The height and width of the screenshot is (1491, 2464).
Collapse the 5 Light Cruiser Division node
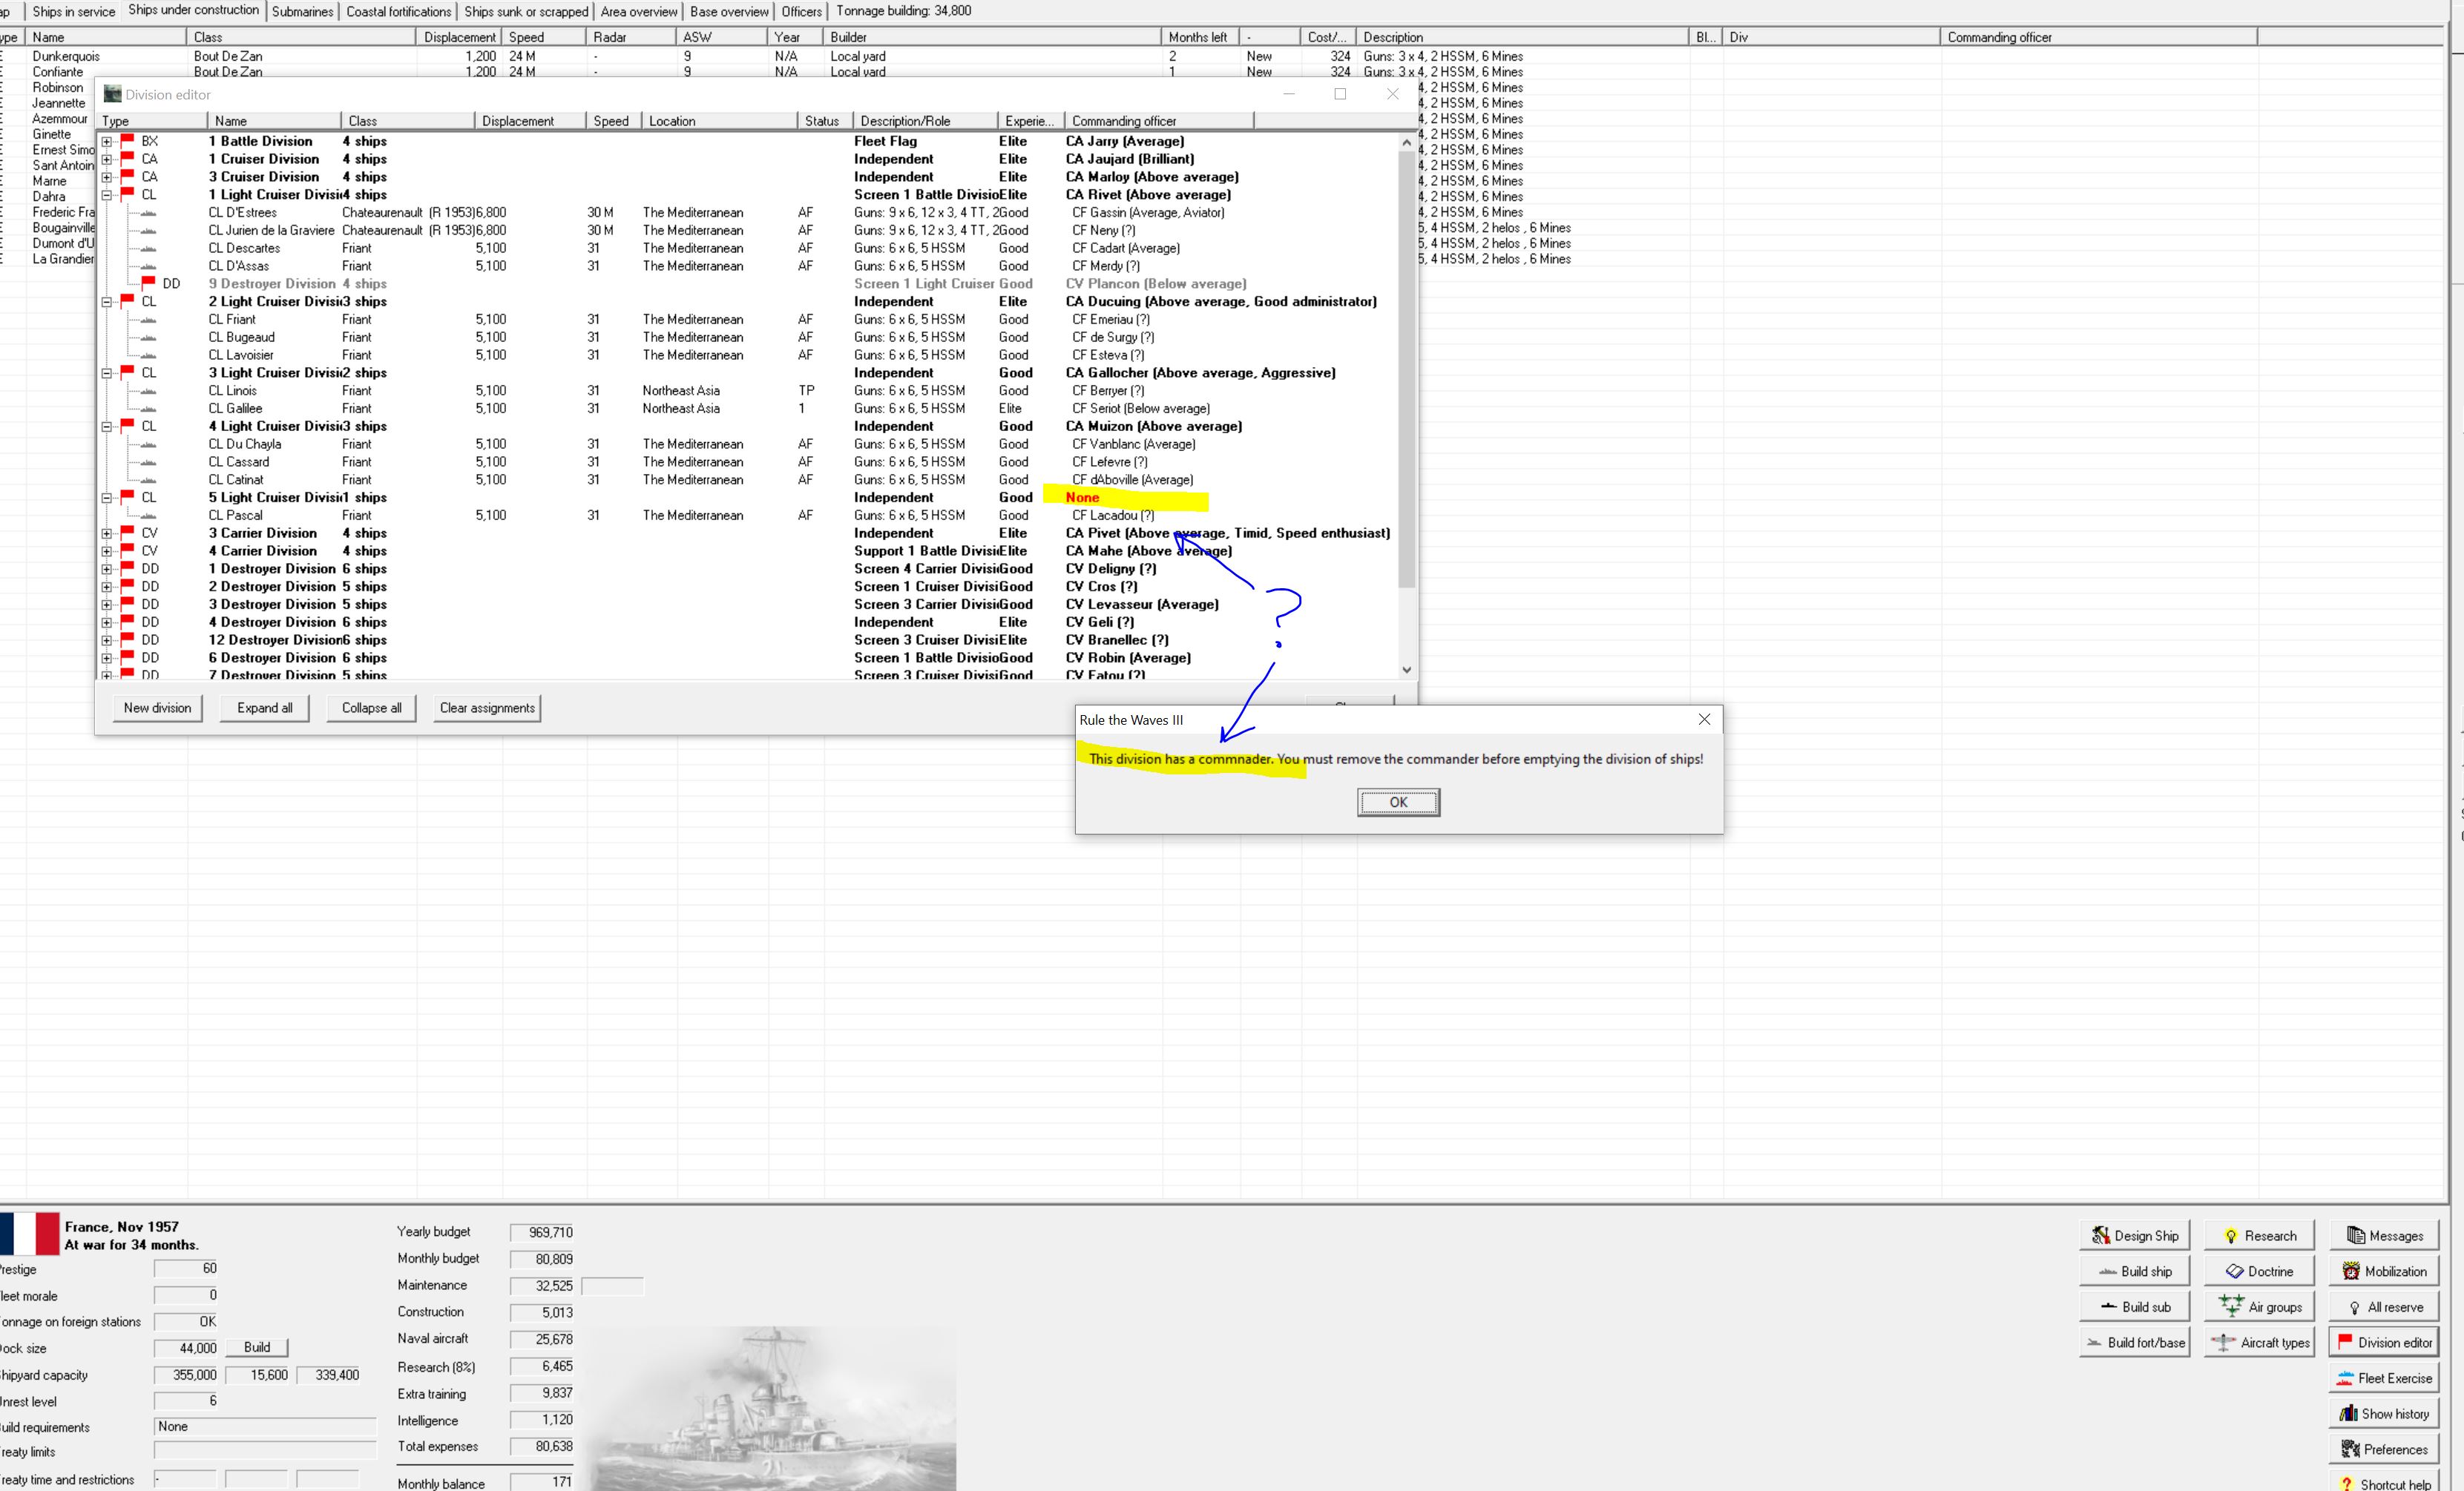click(x=106, y=498)
